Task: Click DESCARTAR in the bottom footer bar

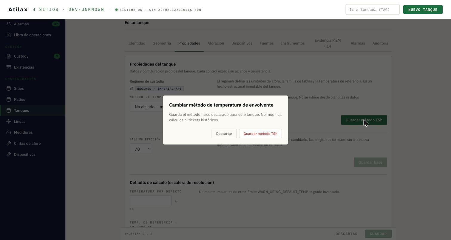Action: (346, 234)
